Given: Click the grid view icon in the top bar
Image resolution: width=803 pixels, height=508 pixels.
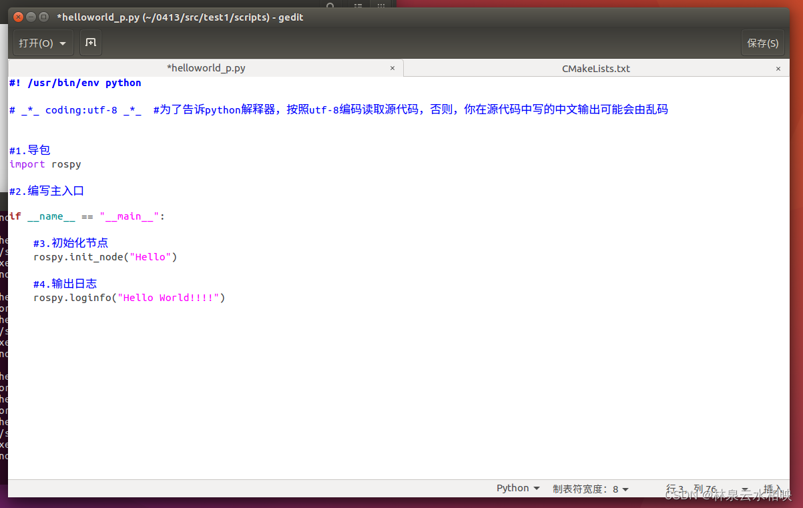Looking at the screenshot, I should [x=380, y=6].
